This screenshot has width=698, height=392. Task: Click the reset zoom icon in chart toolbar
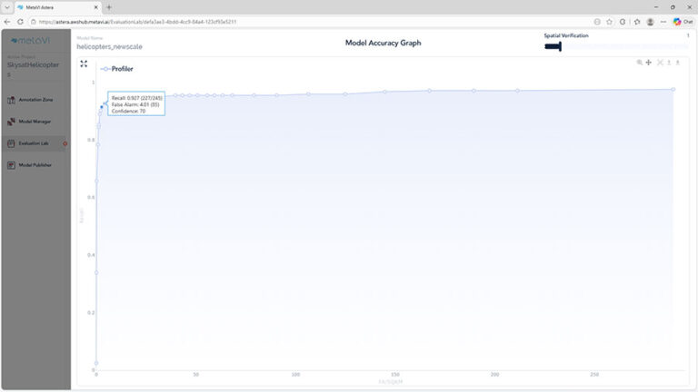(x=660, y=63)
